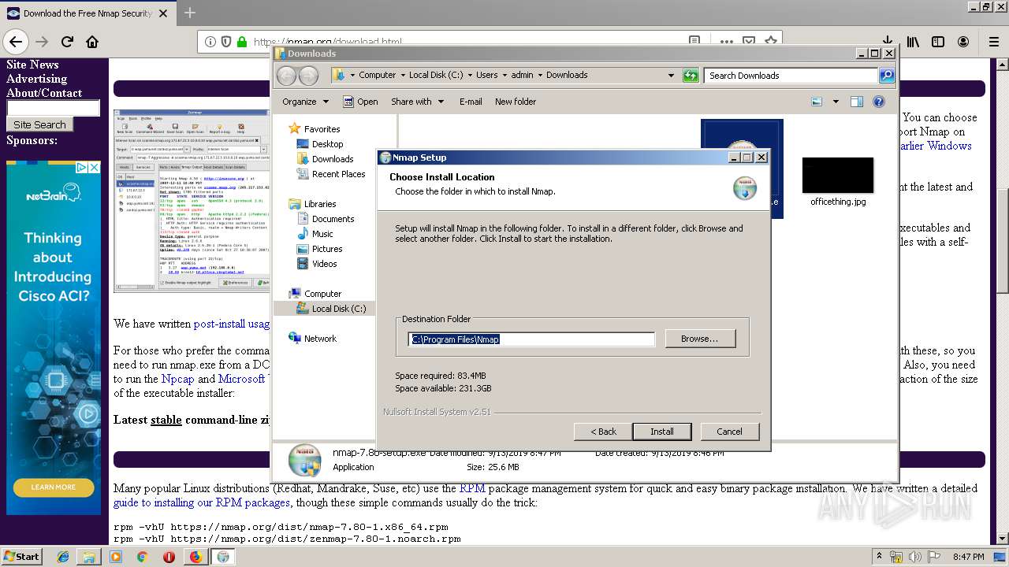
Task: Refresh the Downloads folder view
Action: coord(691,76)
